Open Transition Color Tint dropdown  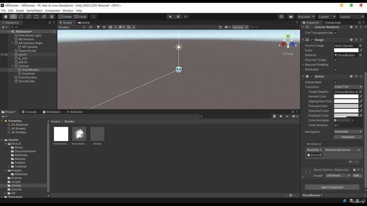pyautogui.click(x=348, y=86)
